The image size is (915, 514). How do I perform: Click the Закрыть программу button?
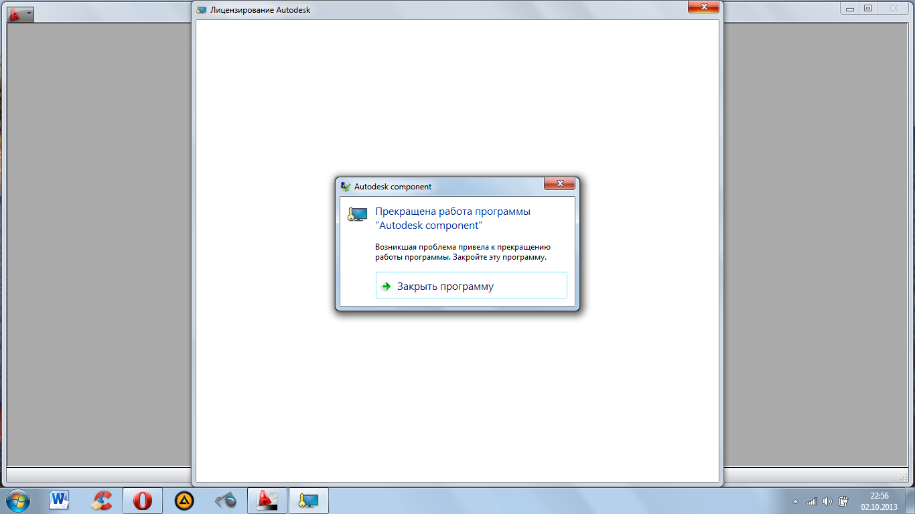coord(472,286)
